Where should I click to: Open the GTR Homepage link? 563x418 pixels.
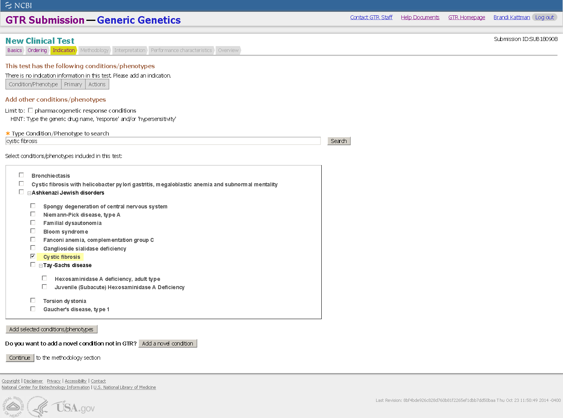[466, 17]
